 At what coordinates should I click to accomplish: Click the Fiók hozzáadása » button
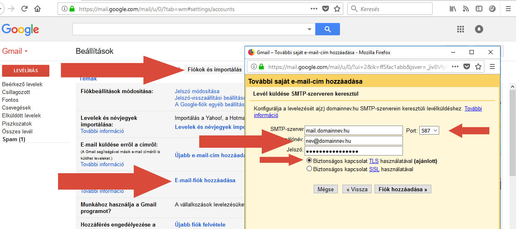tap(403, 189)
